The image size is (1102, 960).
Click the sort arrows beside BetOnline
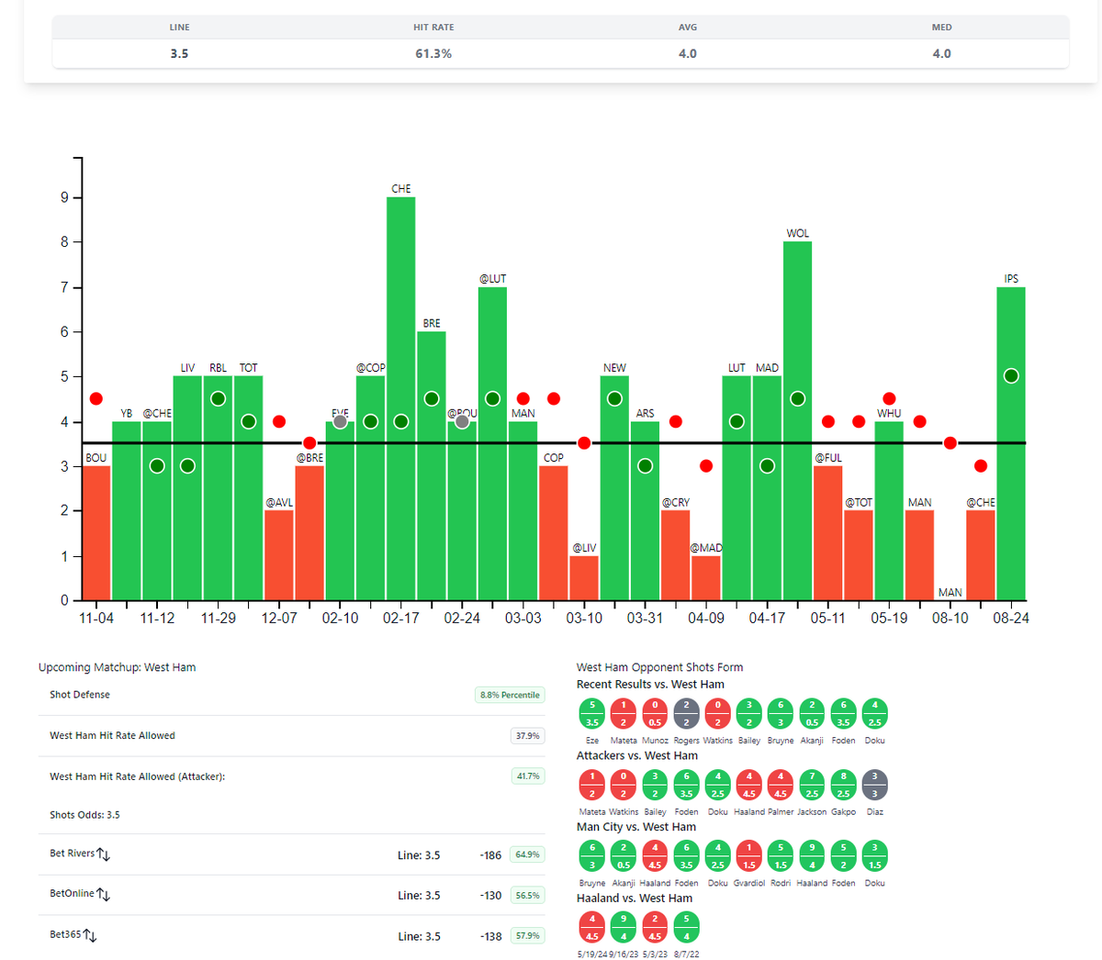pos(104,895)
